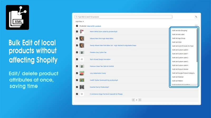Open Health Tracker Smartwatch product link
211x118 pixels.
104,80
